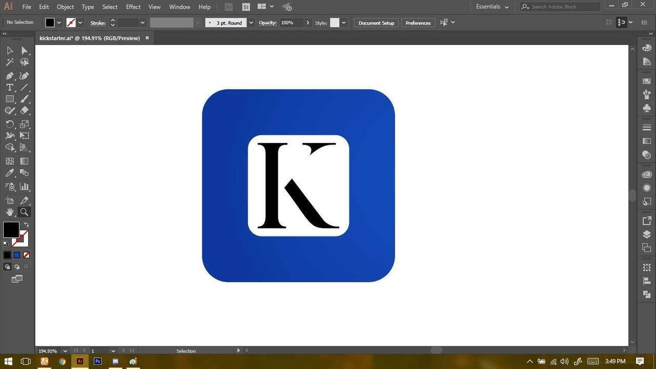Apply solid Color mode button
The height and width of the screenshot is (369, 656).
pyautogui.click(x=7, y=255)
